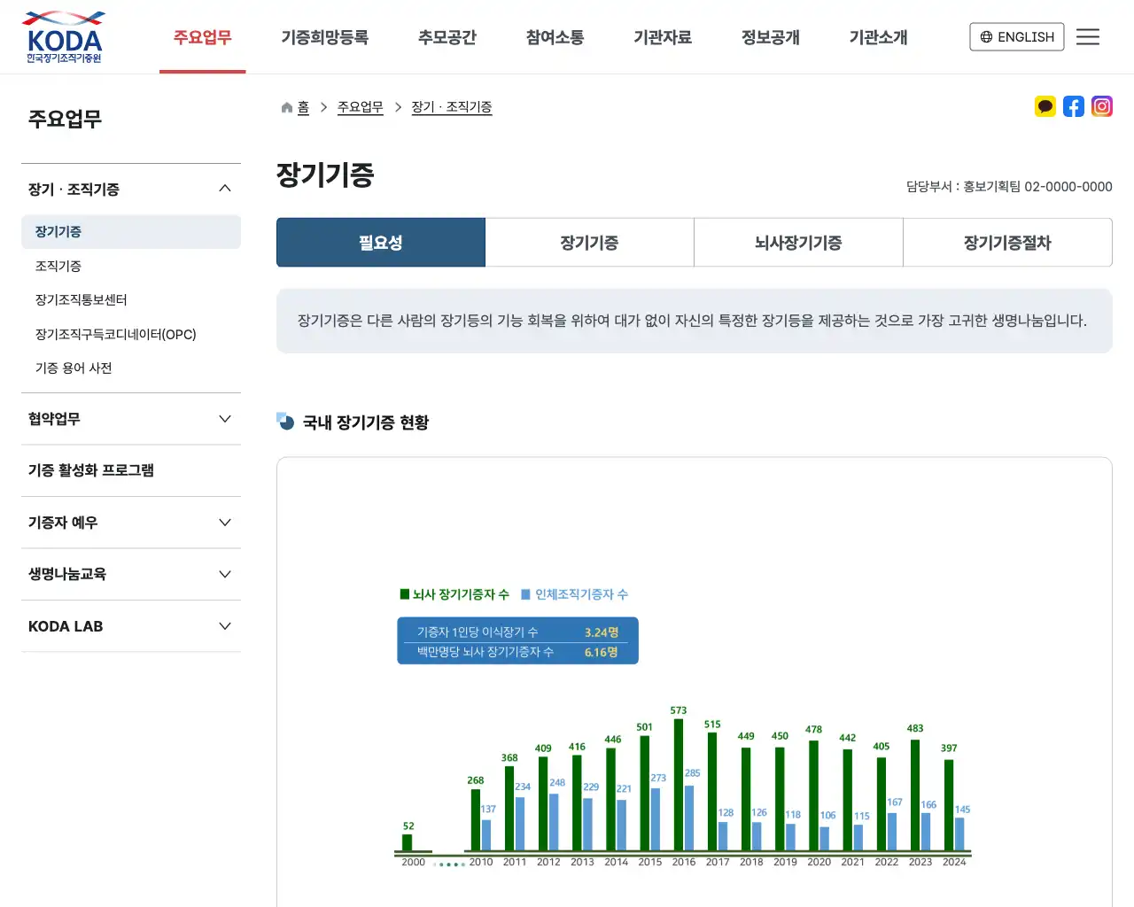Open KODA's Instagram icon

coord(1102,106)
